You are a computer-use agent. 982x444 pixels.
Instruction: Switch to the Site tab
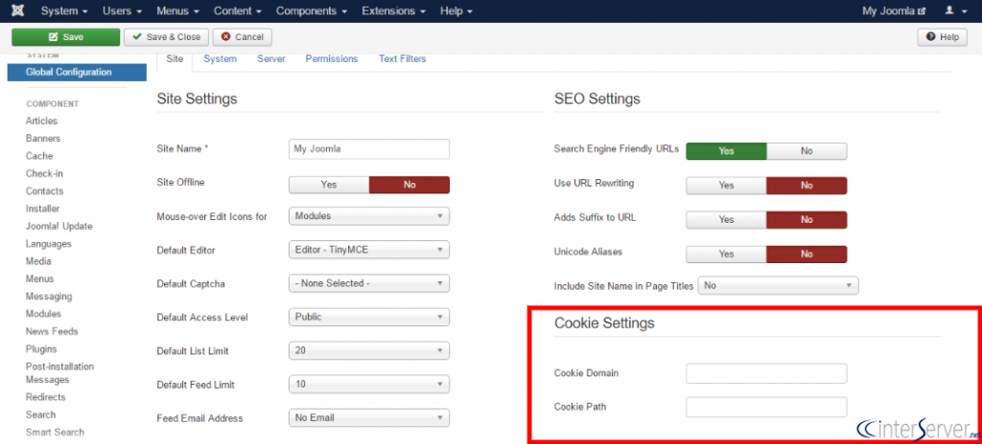pos(175,58)
